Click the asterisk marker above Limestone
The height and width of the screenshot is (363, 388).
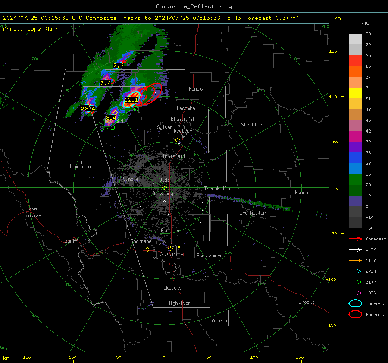coord(81,163)
